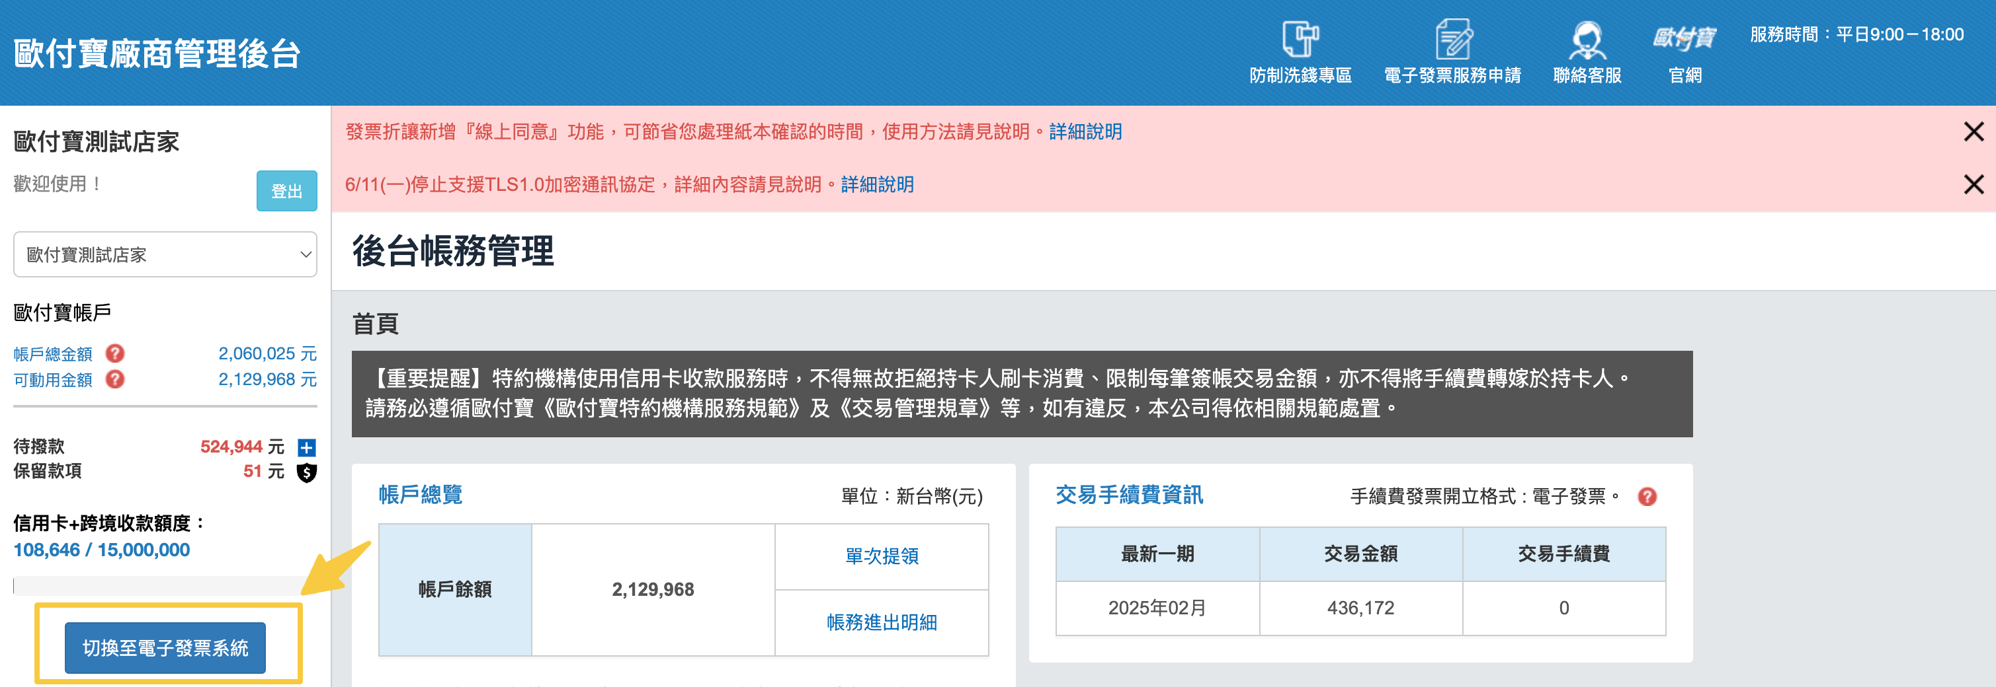Open the 歐付寶 官網 logo link
This screenshot has height=687, width=1996.
[x=1684, y=38]
